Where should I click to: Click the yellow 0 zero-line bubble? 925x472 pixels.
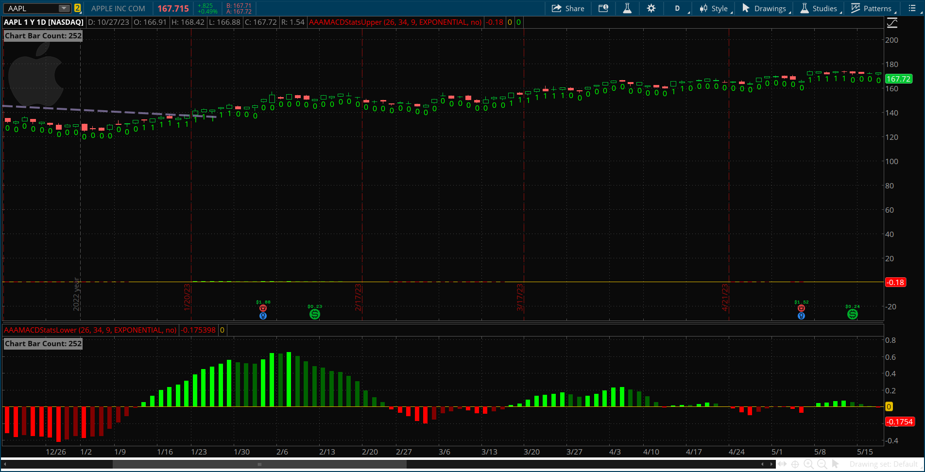(x=889, y=407)
